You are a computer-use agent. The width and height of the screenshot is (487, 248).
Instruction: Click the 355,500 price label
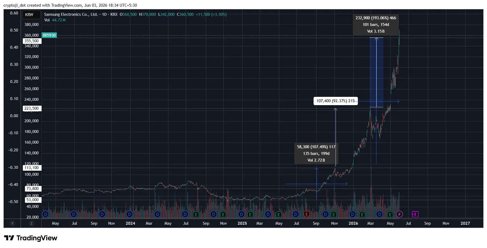click(x=32, y=41)
